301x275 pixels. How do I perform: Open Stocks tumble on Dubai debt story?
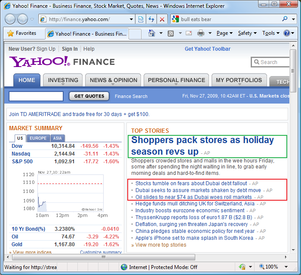coord(191,183)
